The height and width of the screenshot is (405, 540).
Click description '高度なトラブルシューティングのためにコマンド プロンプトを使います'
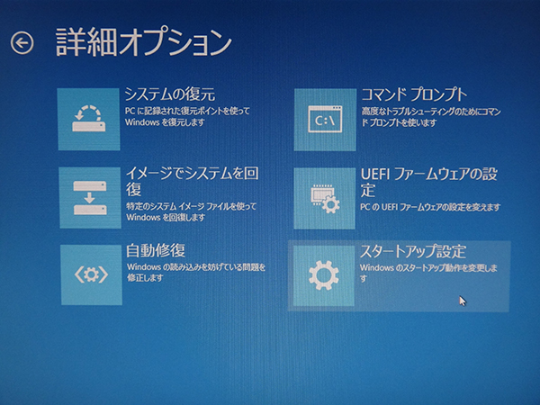(x=431, y=117)
